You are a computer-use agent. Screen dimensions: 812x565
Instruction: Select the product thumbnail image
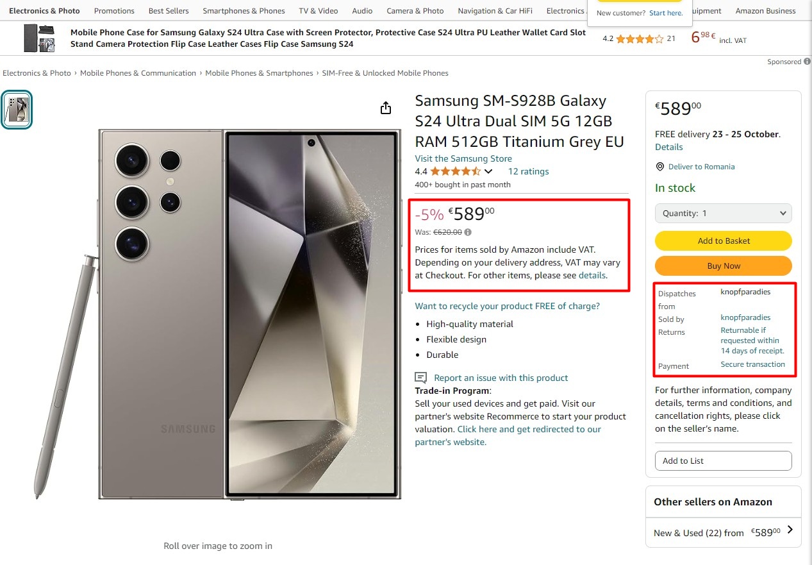click(x=17, y=110)
